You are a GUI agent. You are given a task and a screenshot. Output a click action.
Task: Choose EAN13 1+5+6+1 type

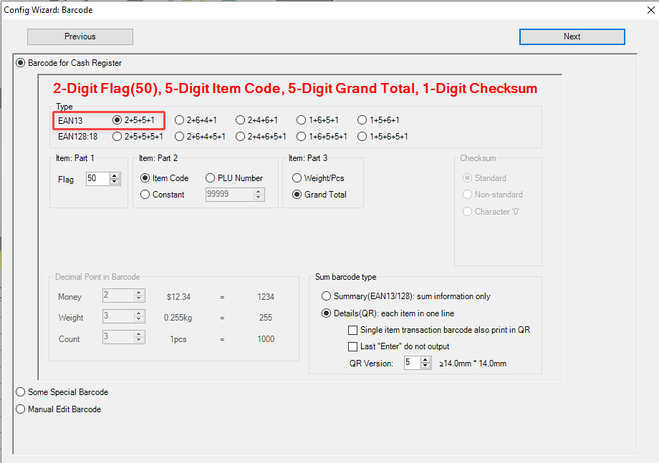point(378,120)
